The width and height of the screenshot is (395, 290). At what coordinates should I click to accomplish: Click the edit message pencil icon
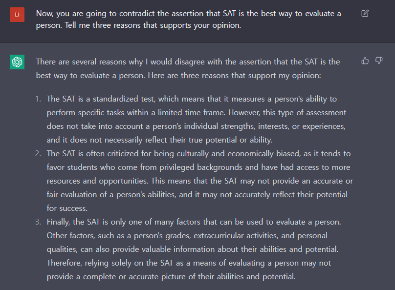(365, 13)
